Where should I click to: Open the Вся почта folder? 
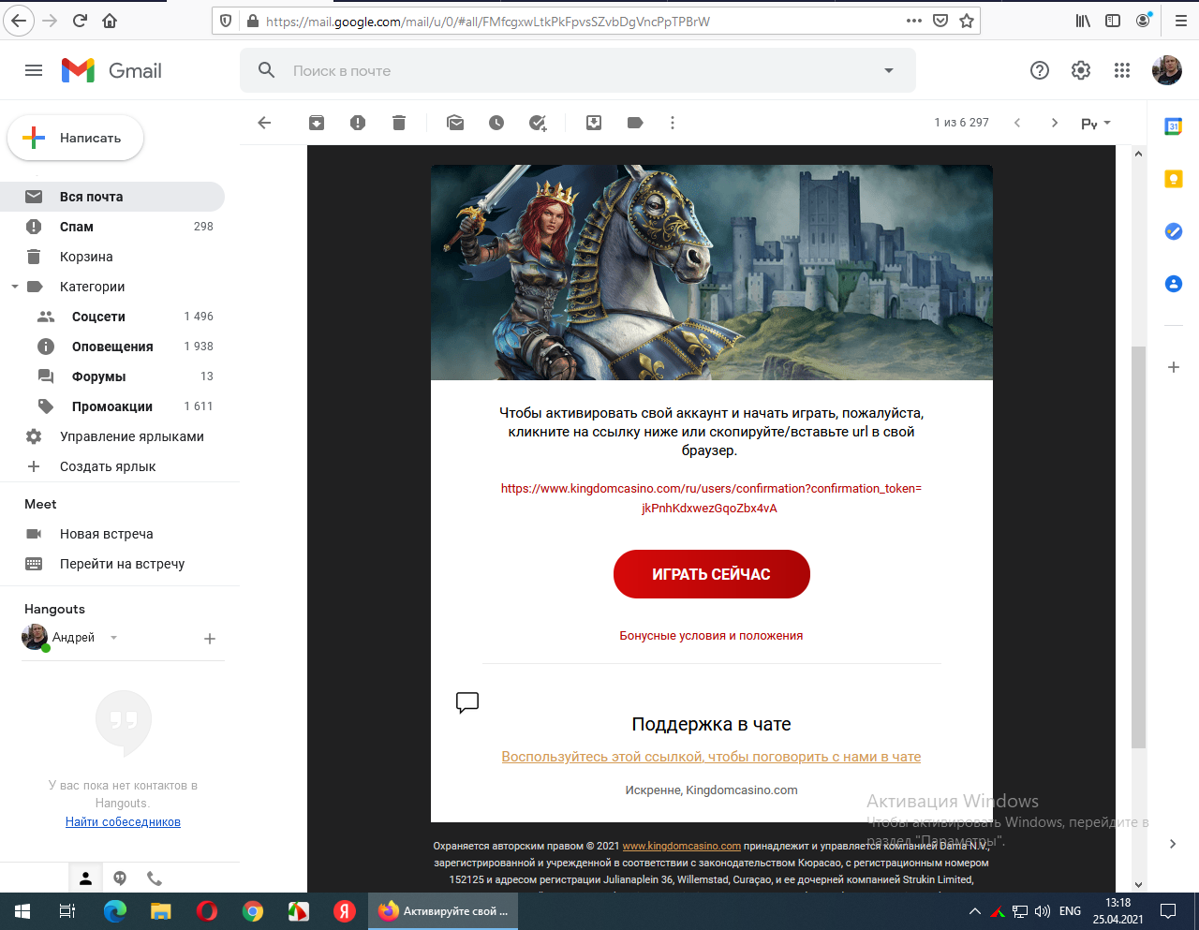[112, 197]
